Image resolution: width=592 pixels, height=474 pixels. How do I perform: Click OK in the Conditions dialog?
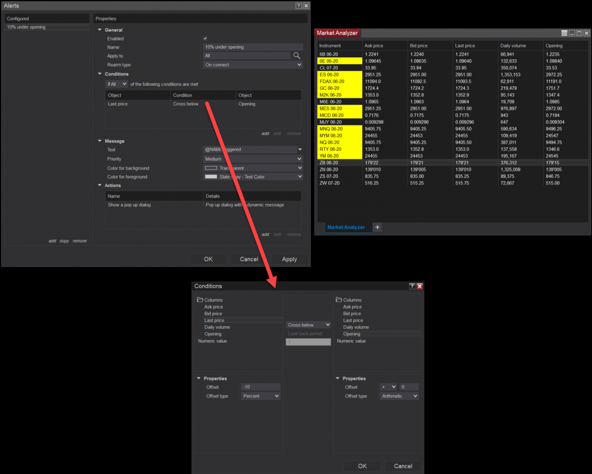(362, 466)
